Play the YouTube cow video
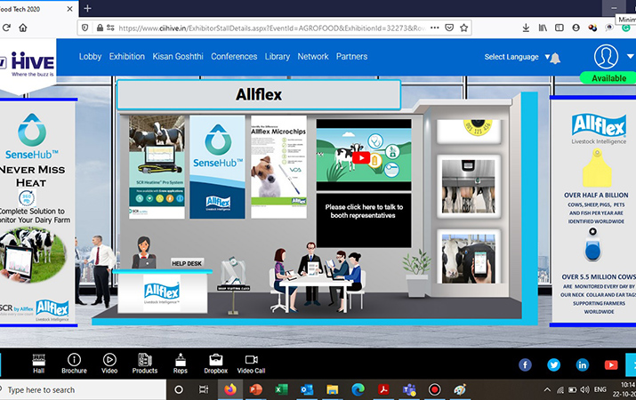This screenshot has width=636, height=400. (361, 158)
